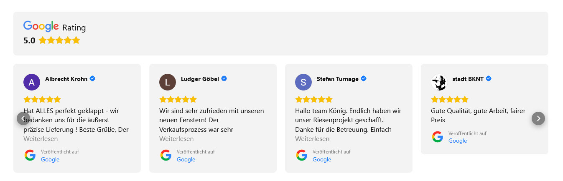The height and width of the screenshot is (181, 563).
Task: Expand Stefan Turnage's review with Weiterlesen
Action: (x=312, y=138)
